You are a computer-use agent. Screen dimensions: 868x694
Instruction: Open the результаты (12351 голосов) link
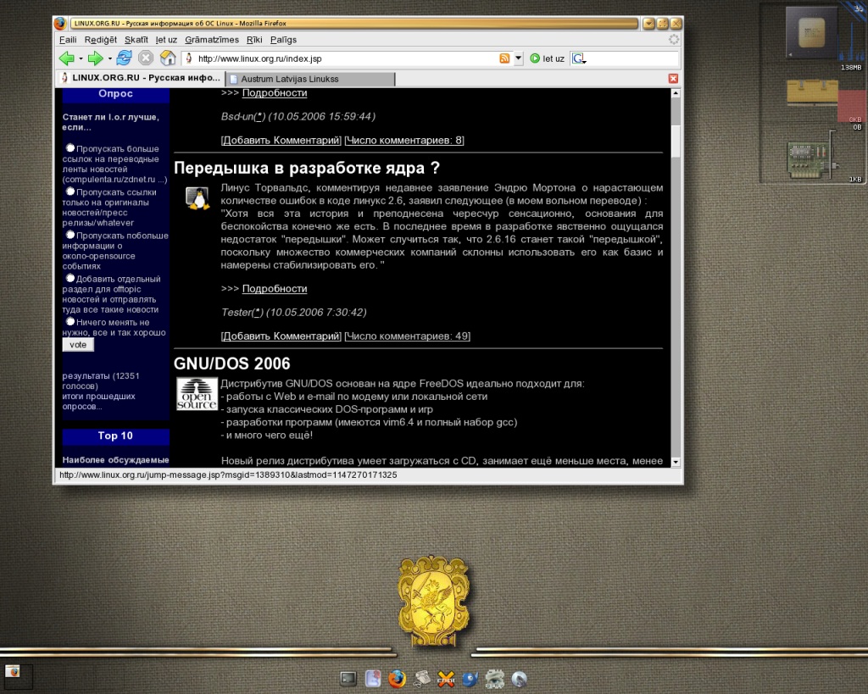tap(101, 380)
